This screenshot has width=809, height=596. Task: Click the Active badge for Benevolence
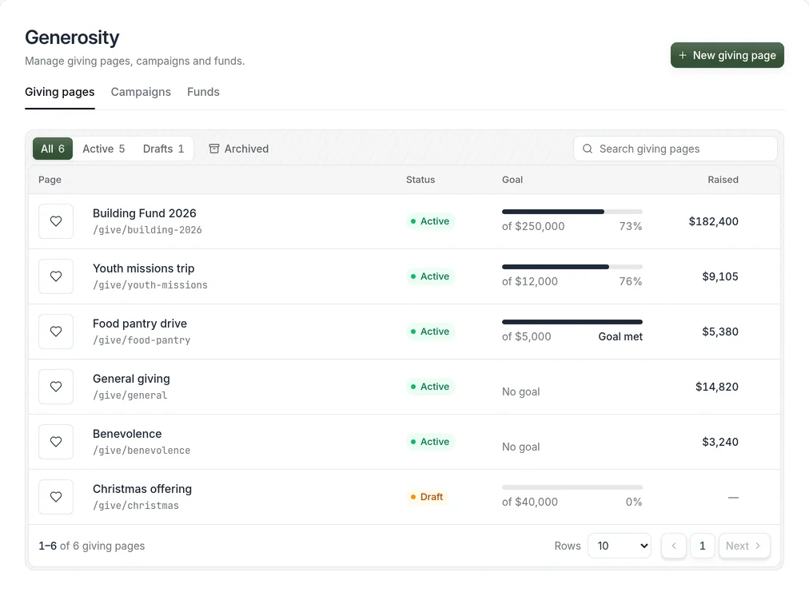coord(430,442)
